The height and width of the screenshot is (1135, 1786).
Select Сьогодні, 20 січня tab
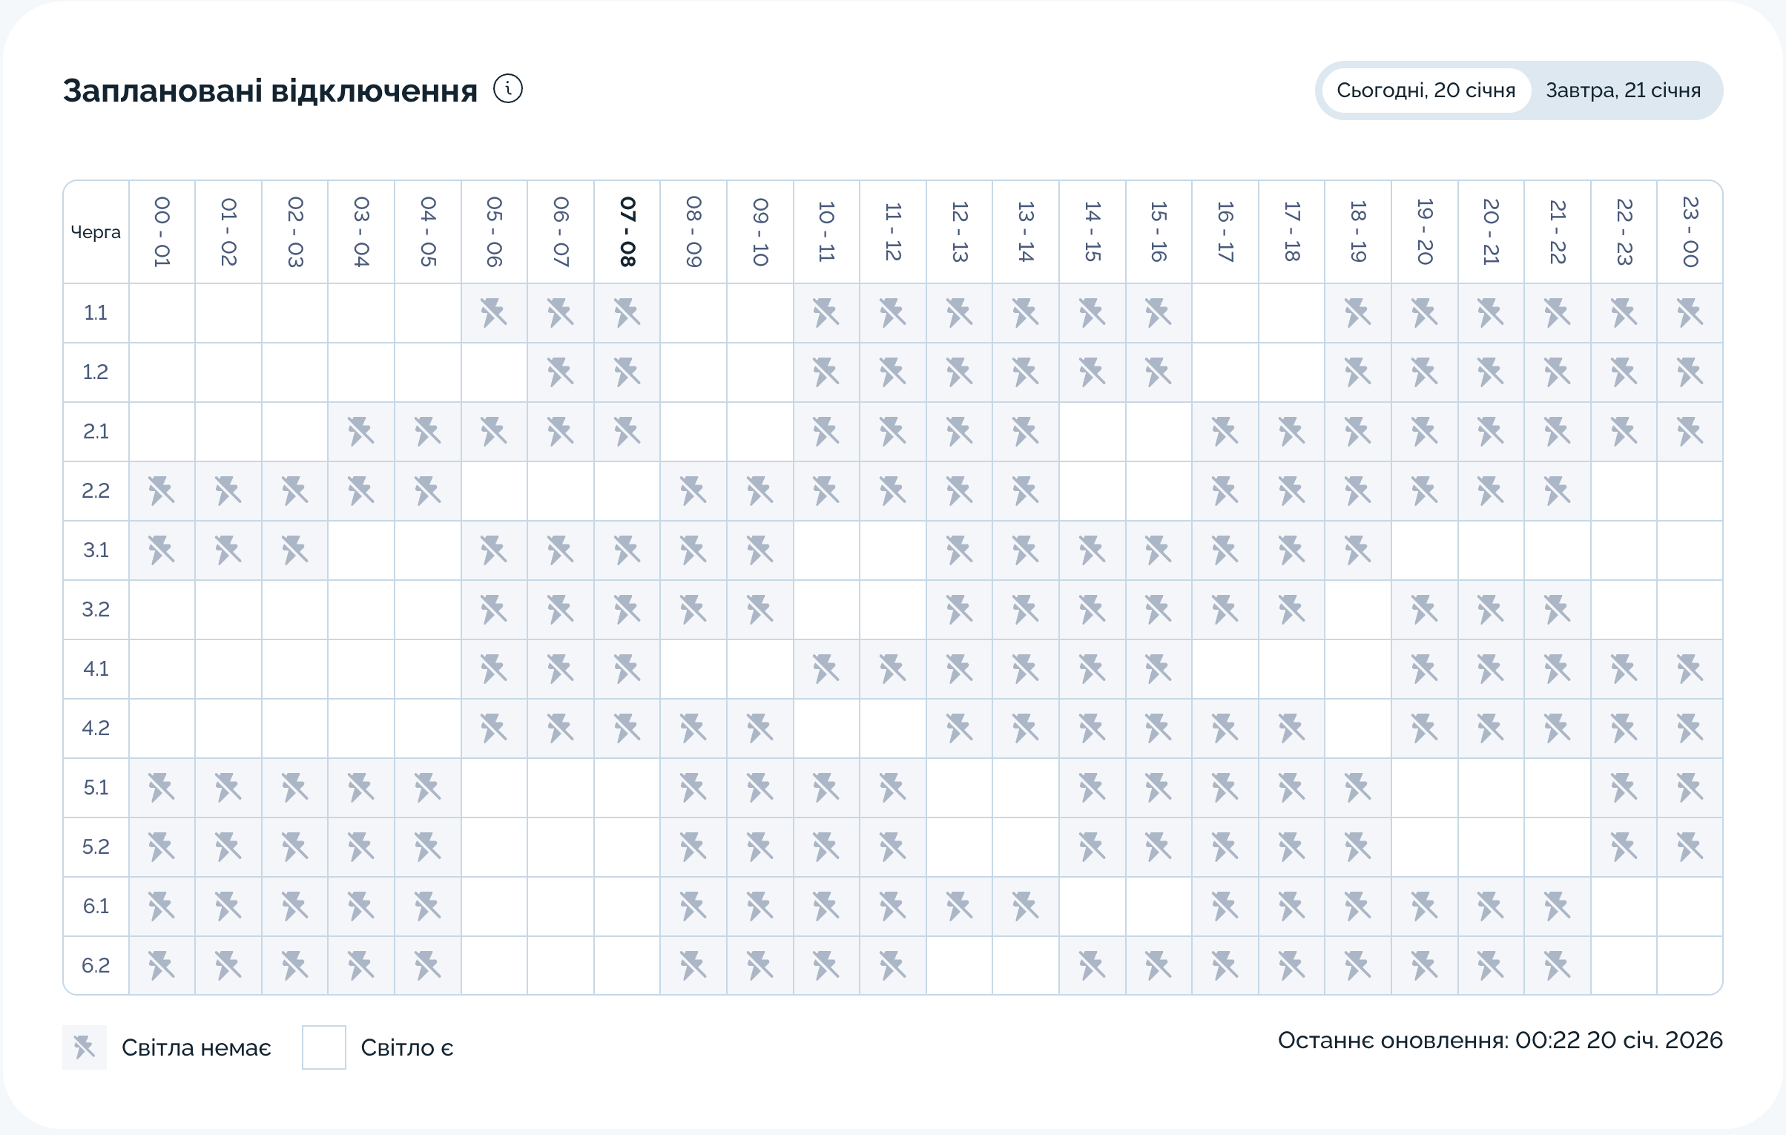pos(1426,91)
